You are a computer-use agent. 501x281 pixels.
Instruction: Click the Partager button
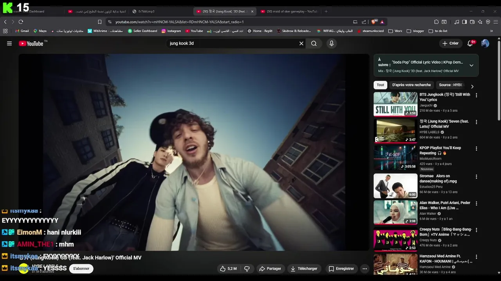(x=270, y=269)
